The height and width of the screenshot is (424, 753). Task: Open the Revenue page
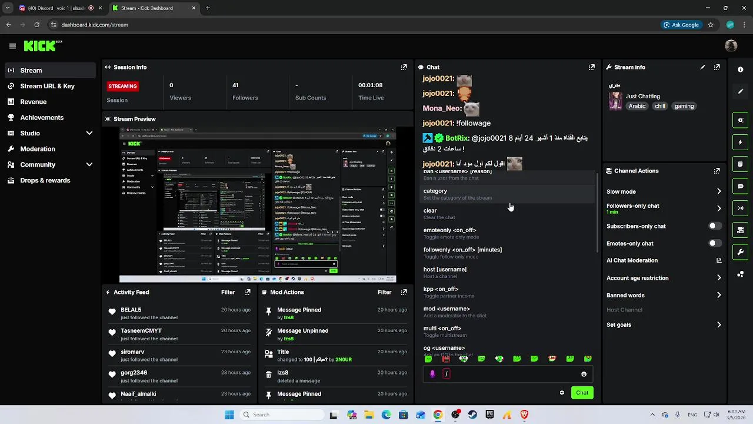coord(49,102)
